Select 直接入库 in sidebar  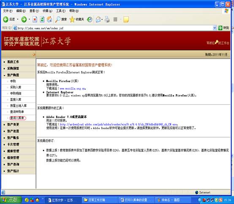16,99
